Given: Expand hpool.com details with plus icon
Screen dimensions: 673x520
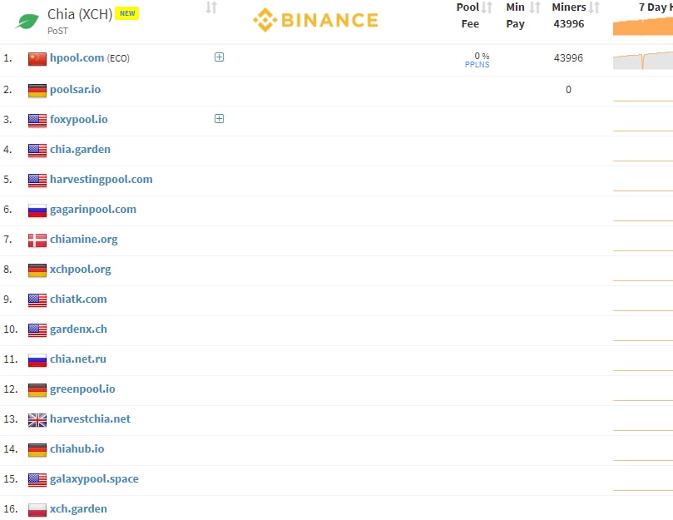Looking at the screenshot, I should pos(219,57).
